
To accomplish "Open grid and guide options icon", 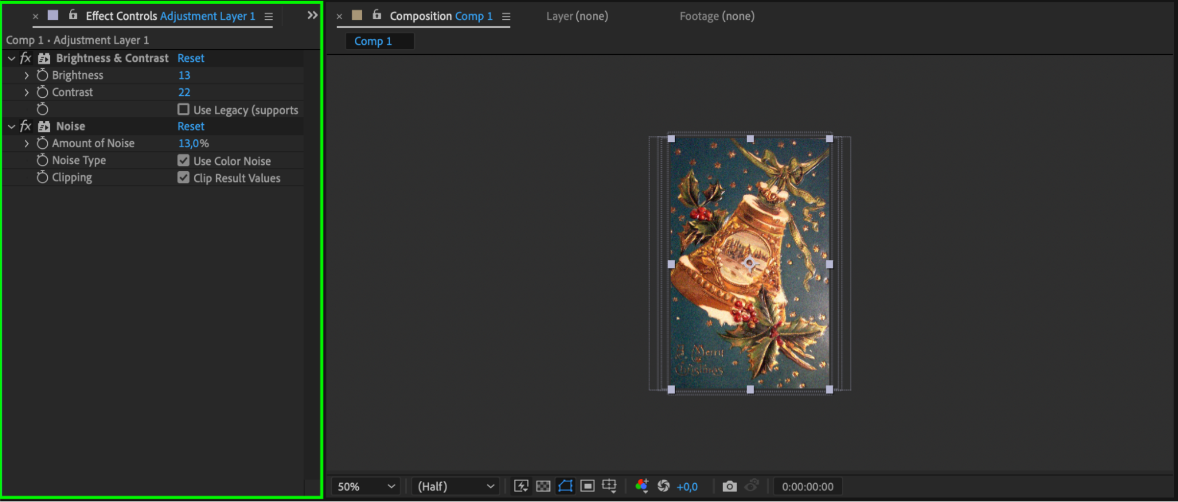I will point(609,486).
